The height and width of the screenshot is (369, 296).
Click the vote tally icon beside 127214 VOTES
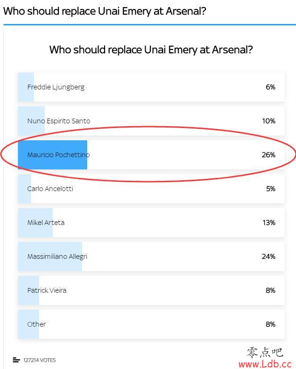16,360
